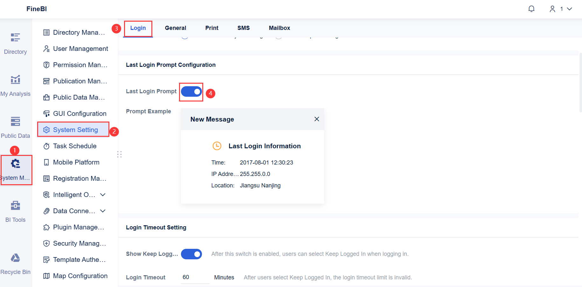Open the Mobile Platform settings icon

[x=46, y=162]
